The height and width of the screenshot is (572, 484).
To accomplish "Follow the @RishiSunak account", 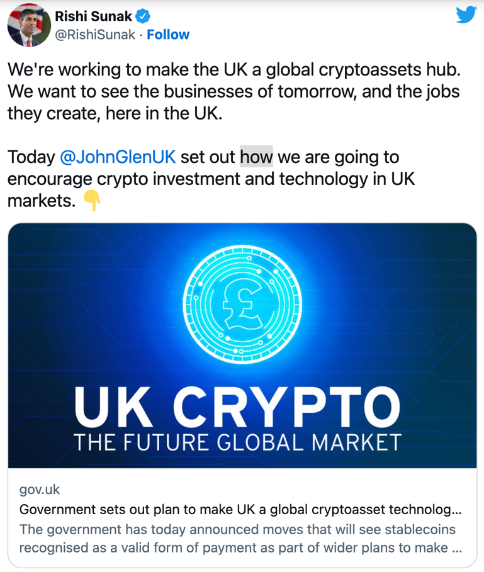I will pos(168,35).
